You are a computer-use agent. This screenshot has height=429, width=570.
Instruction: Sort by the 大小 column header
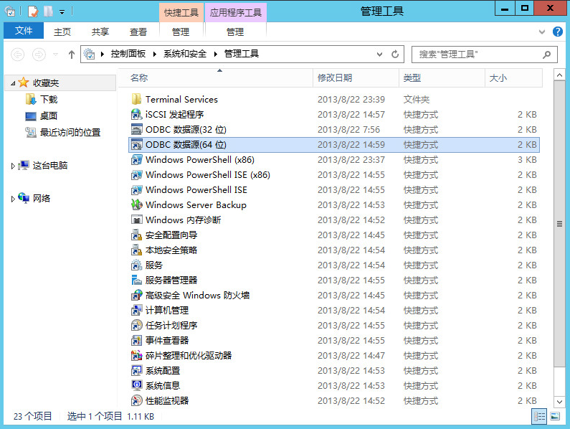point(498,78)
